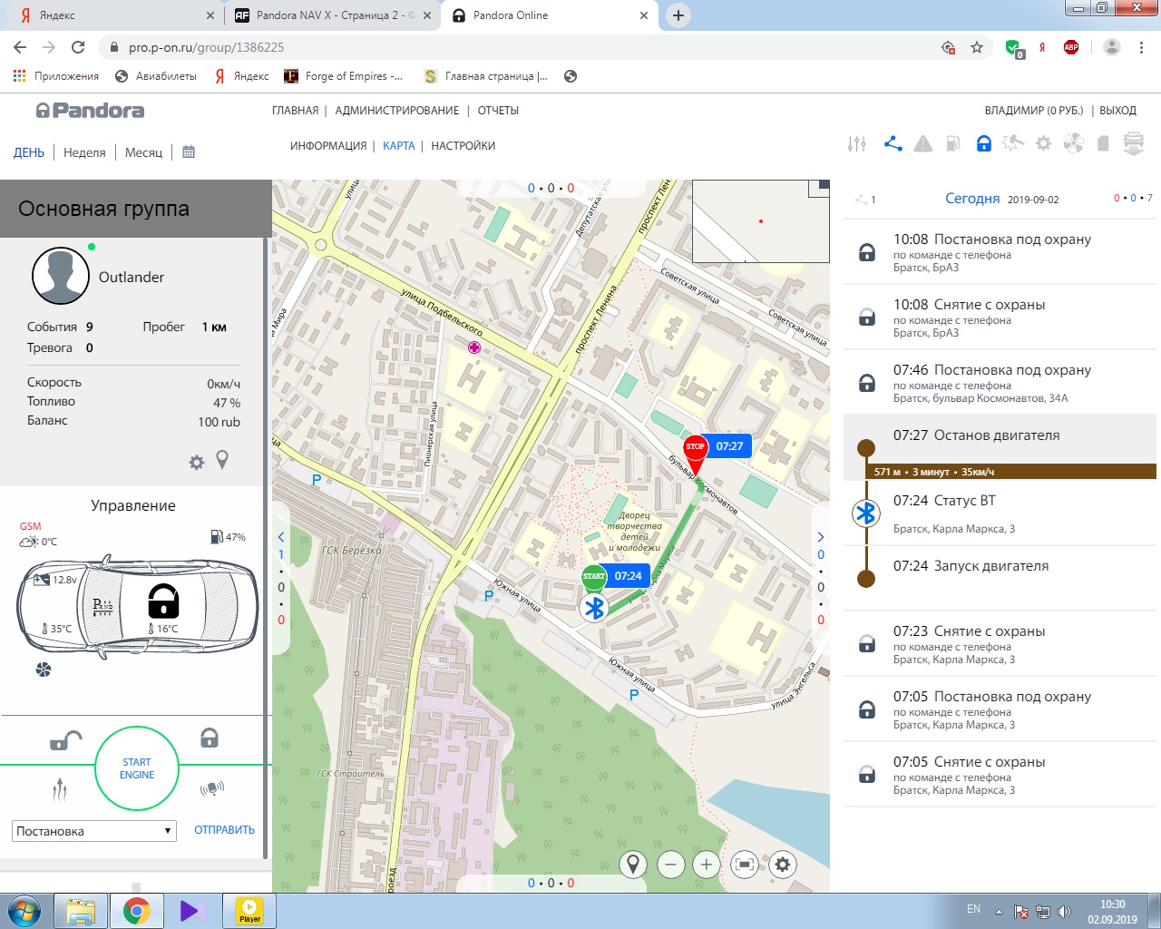This screenshot has height=929, width=1161.
Task: Zoom out the map with minus button
Action: pos(670,865)
